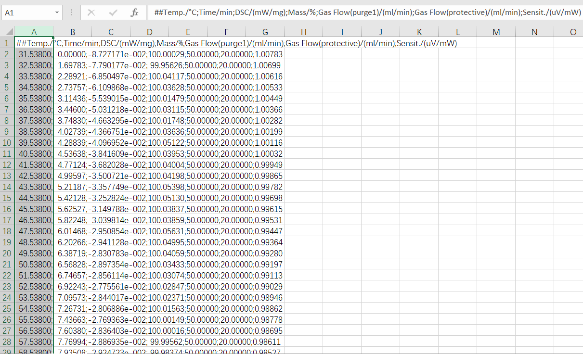Screen dimensions: 583x354
Task: Select column N header
Action: (x=534, y=32)
